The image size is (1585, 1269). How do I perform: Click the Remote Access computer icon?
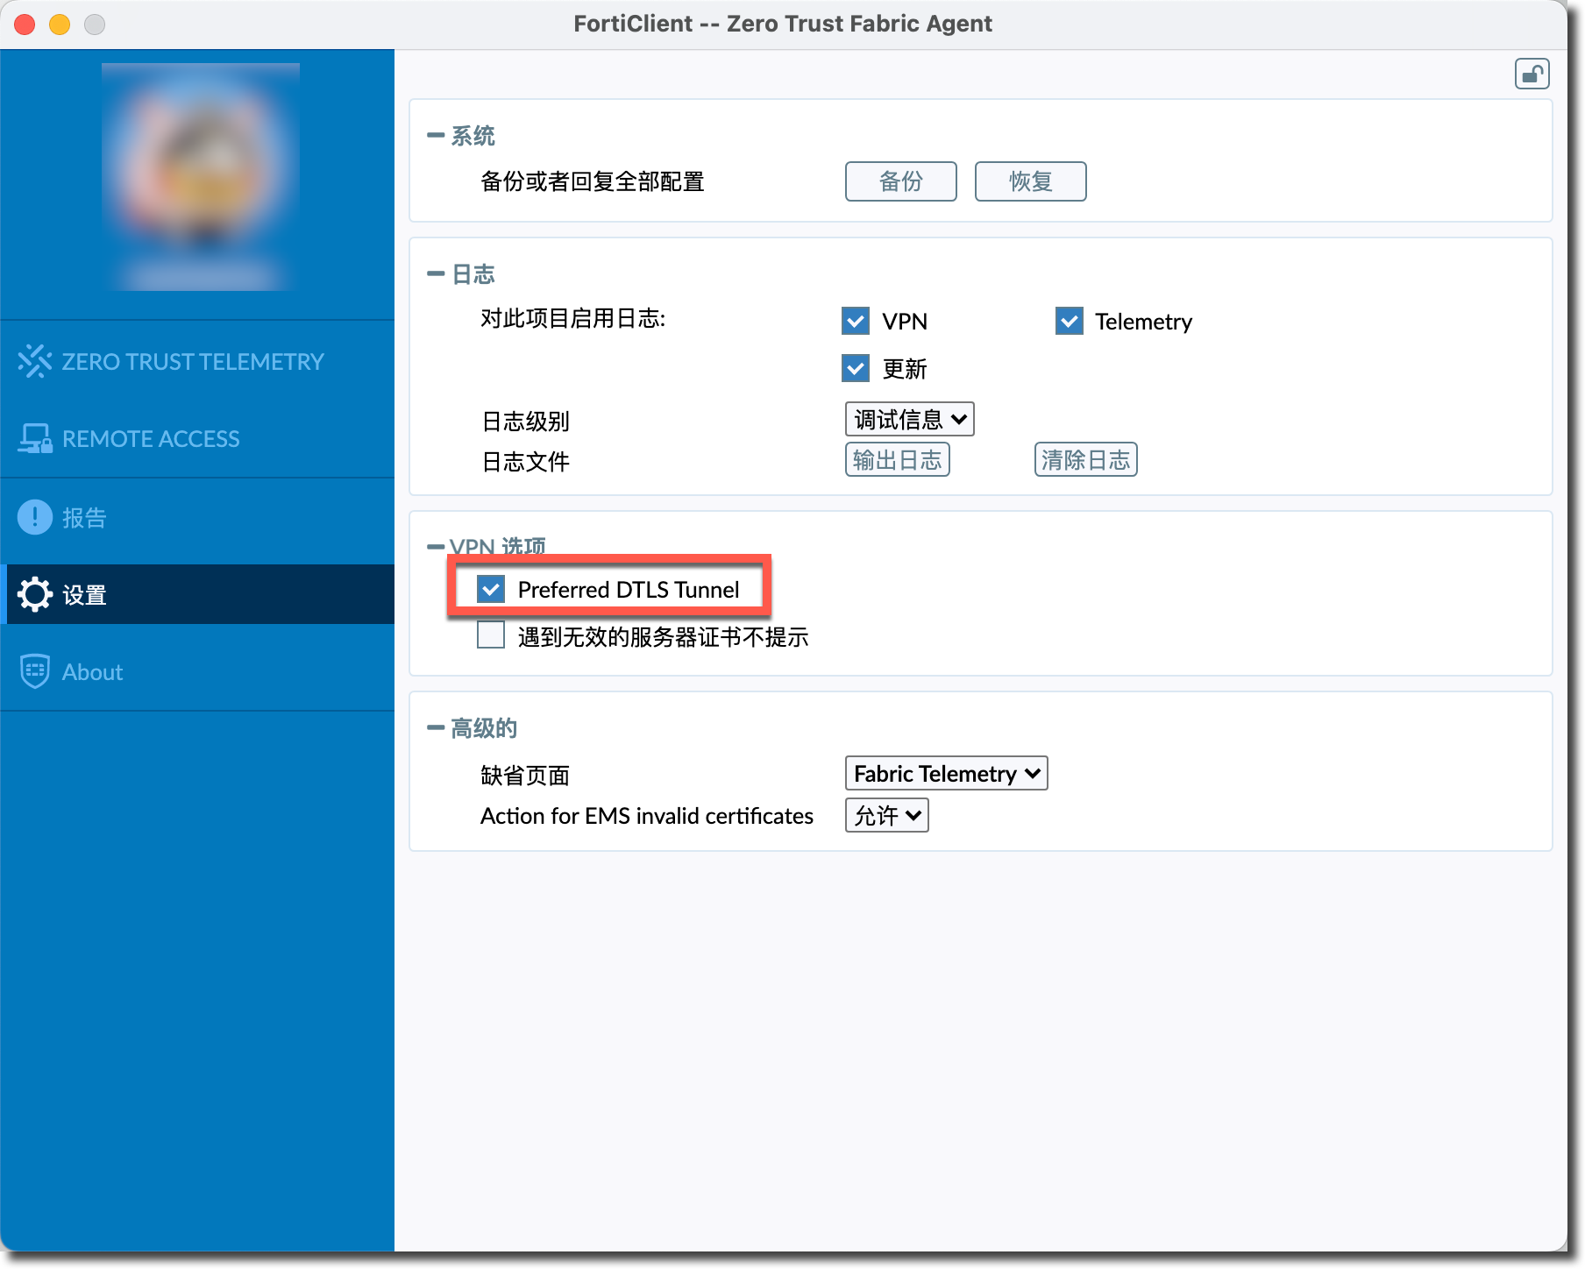tap(34, 438)
